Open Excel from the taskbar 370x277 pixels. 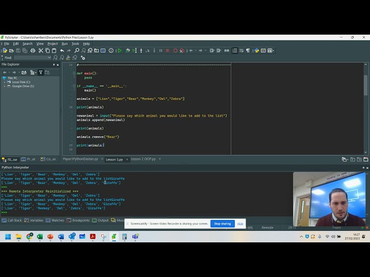point(40,237)
